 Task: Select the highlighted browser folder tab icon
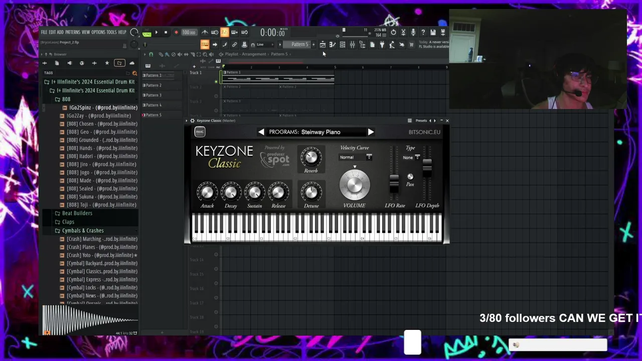coord(119,63)
